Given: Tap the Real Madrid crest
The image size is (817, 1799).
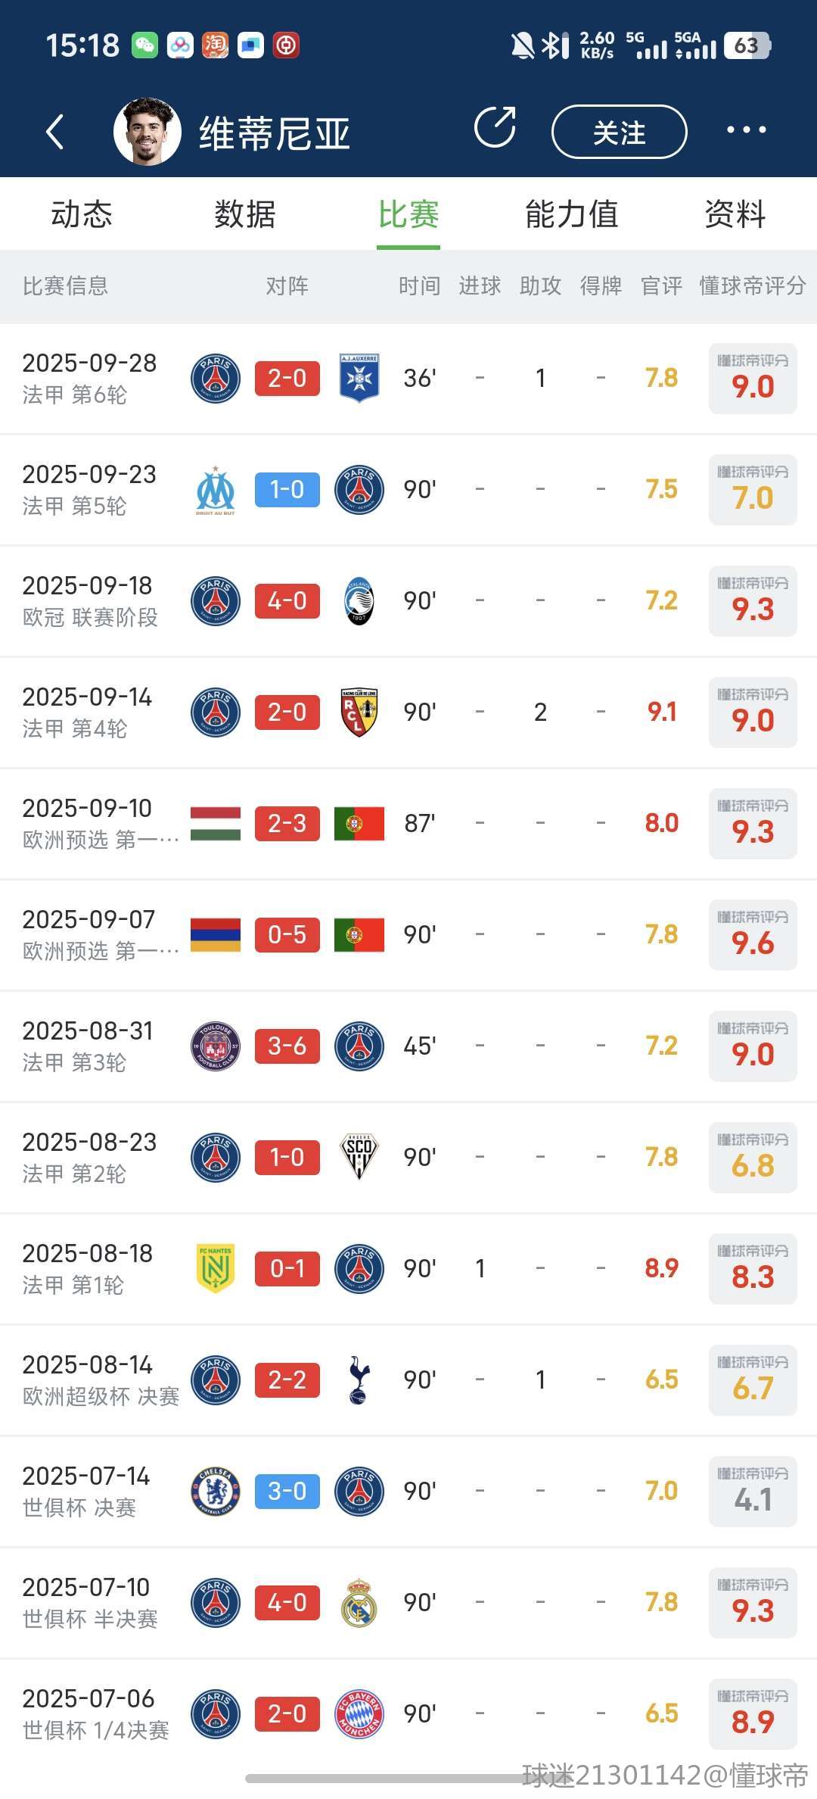Looking at the screenshot, I should click(x=359, y=1603).
